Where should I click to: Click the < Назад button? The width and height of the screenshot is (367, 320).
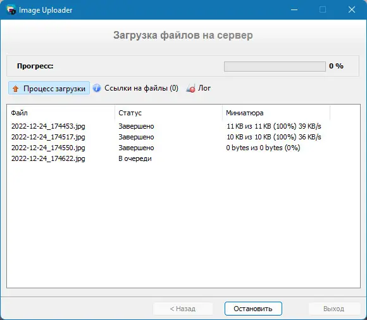click(183, 309)
